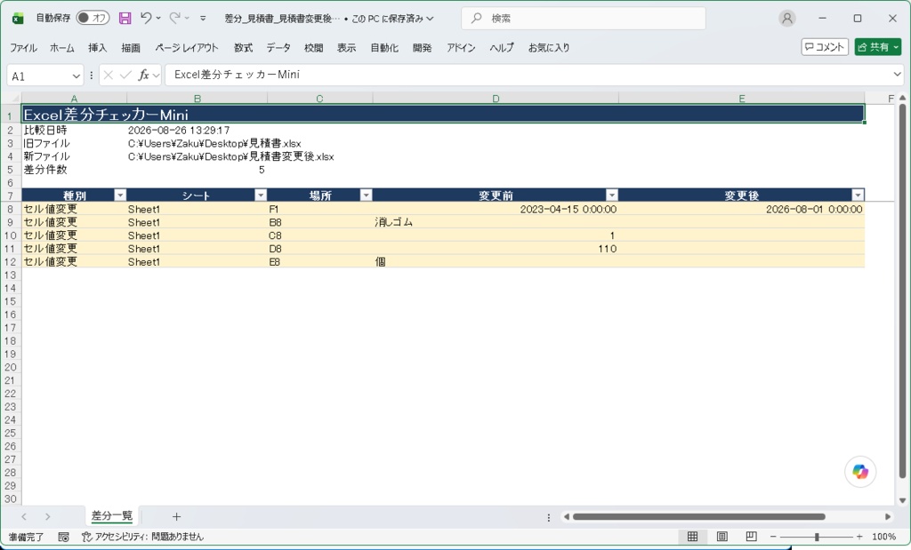
Task: Click previous sheet navigation arrow
Action: pyautogui.click(x=24, y=516)
